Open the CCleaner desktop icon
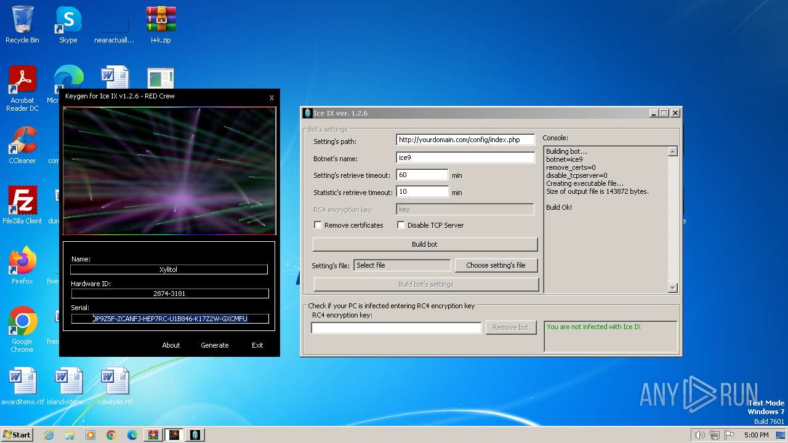 pos(22,145)
